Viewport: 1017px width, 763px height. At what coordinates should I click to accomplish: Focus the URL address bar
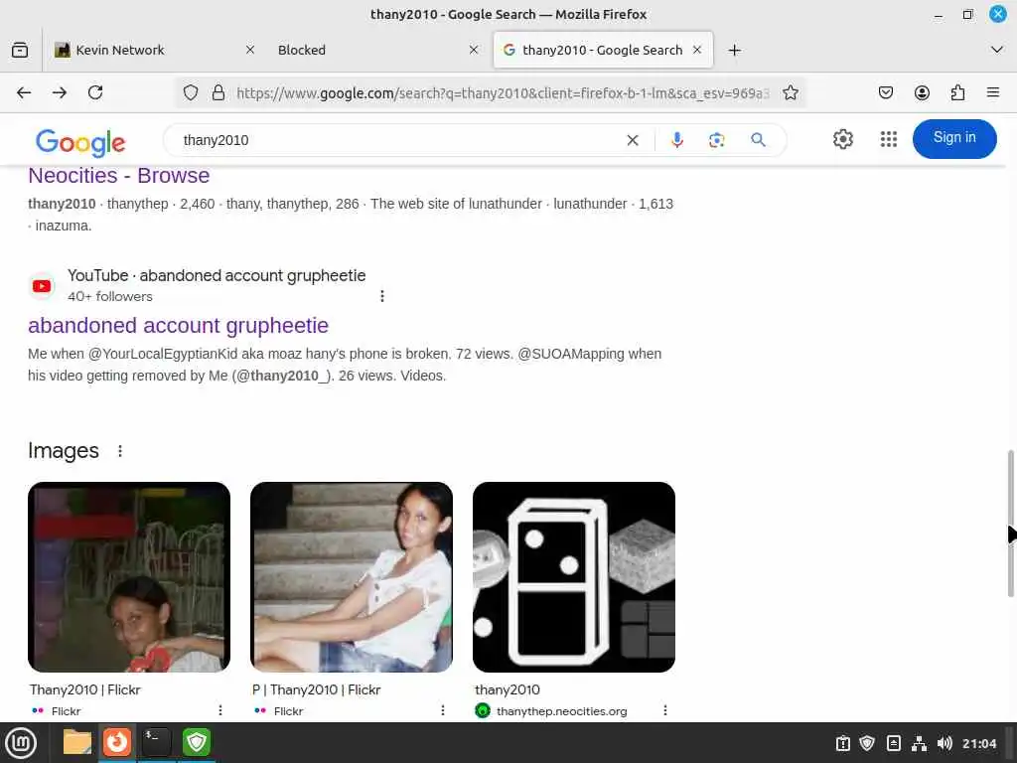503,92
